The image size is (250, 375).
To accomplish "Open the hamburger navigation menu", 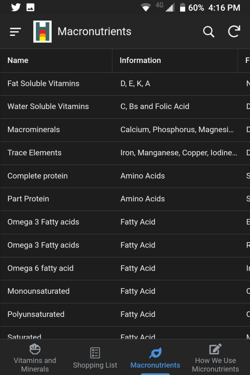I will coord(15,32).
